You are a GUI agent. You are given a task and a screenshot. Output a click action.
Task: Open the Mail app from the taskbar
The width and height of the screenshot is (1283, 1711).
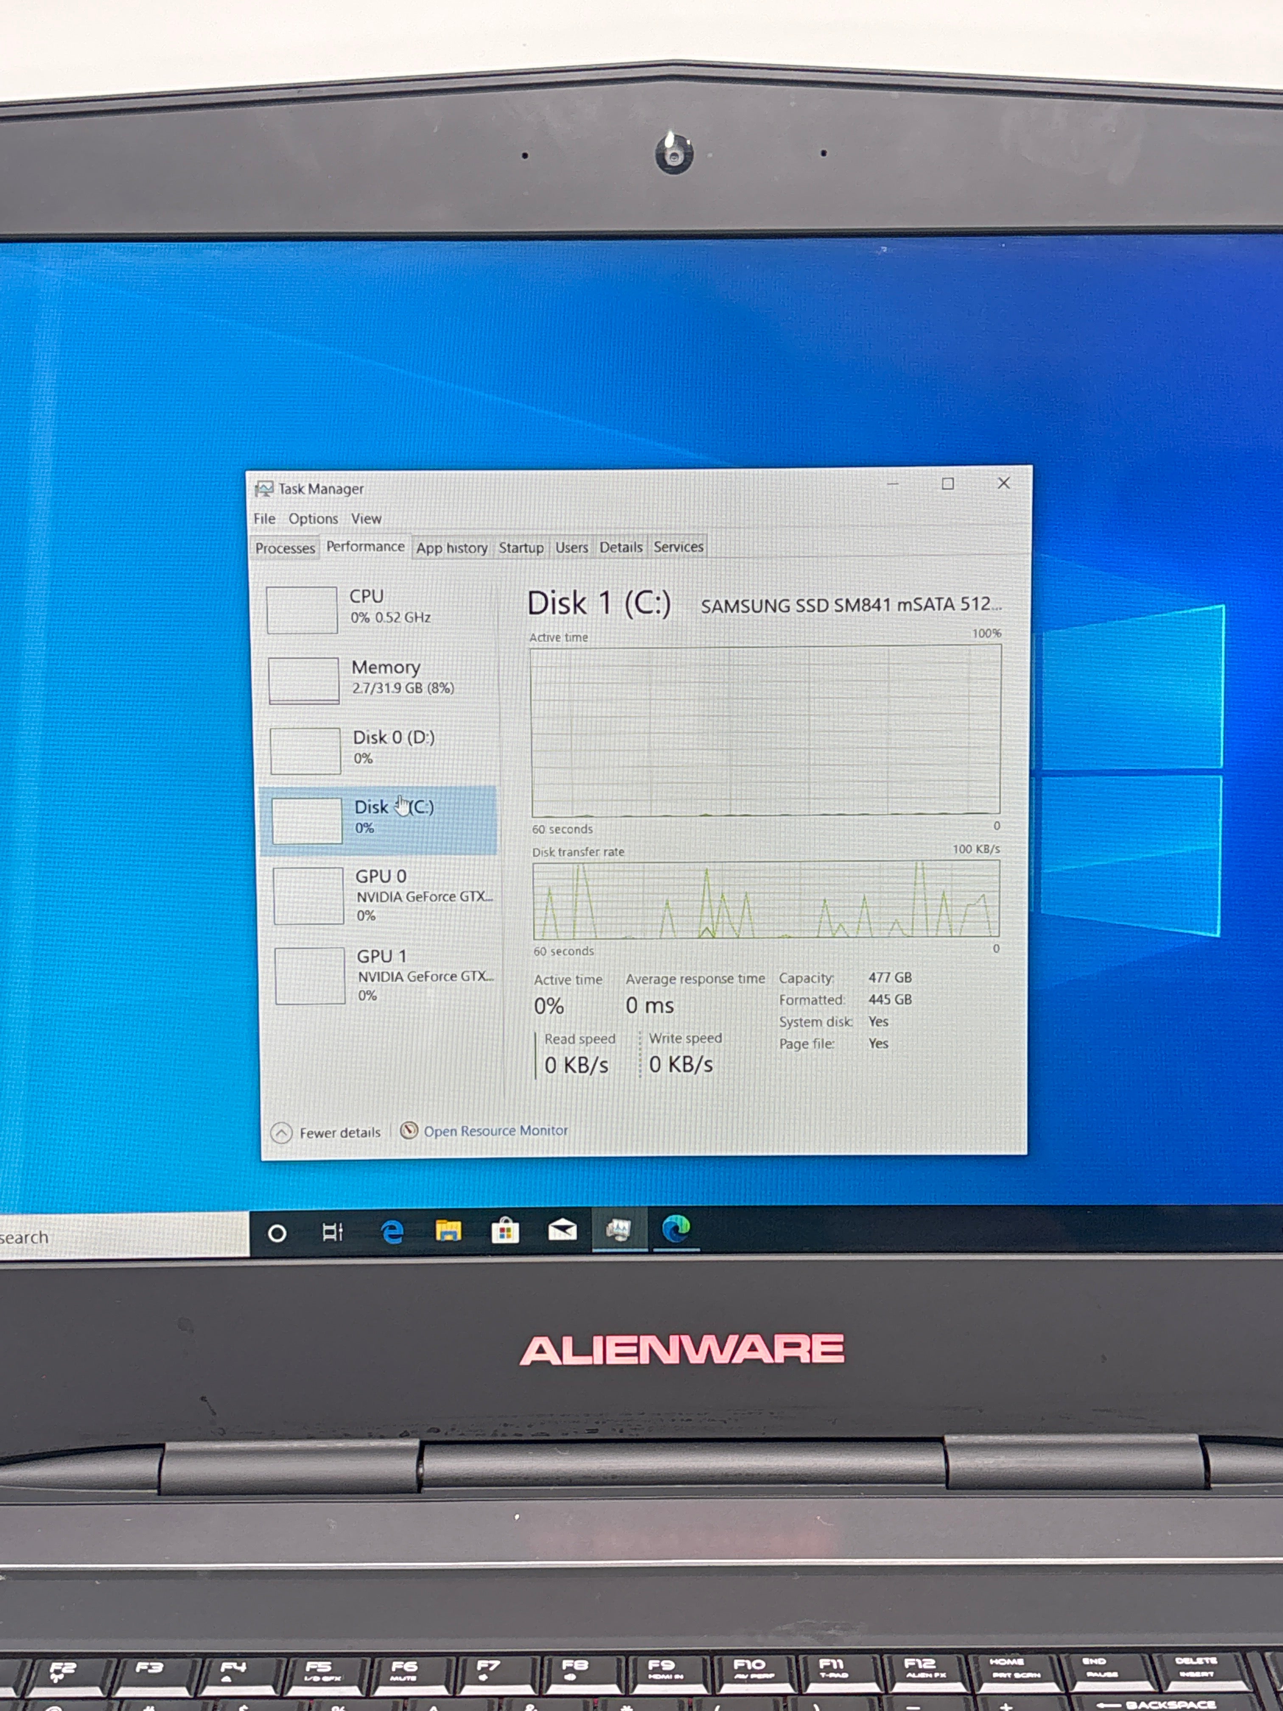tap(562, 1229)
